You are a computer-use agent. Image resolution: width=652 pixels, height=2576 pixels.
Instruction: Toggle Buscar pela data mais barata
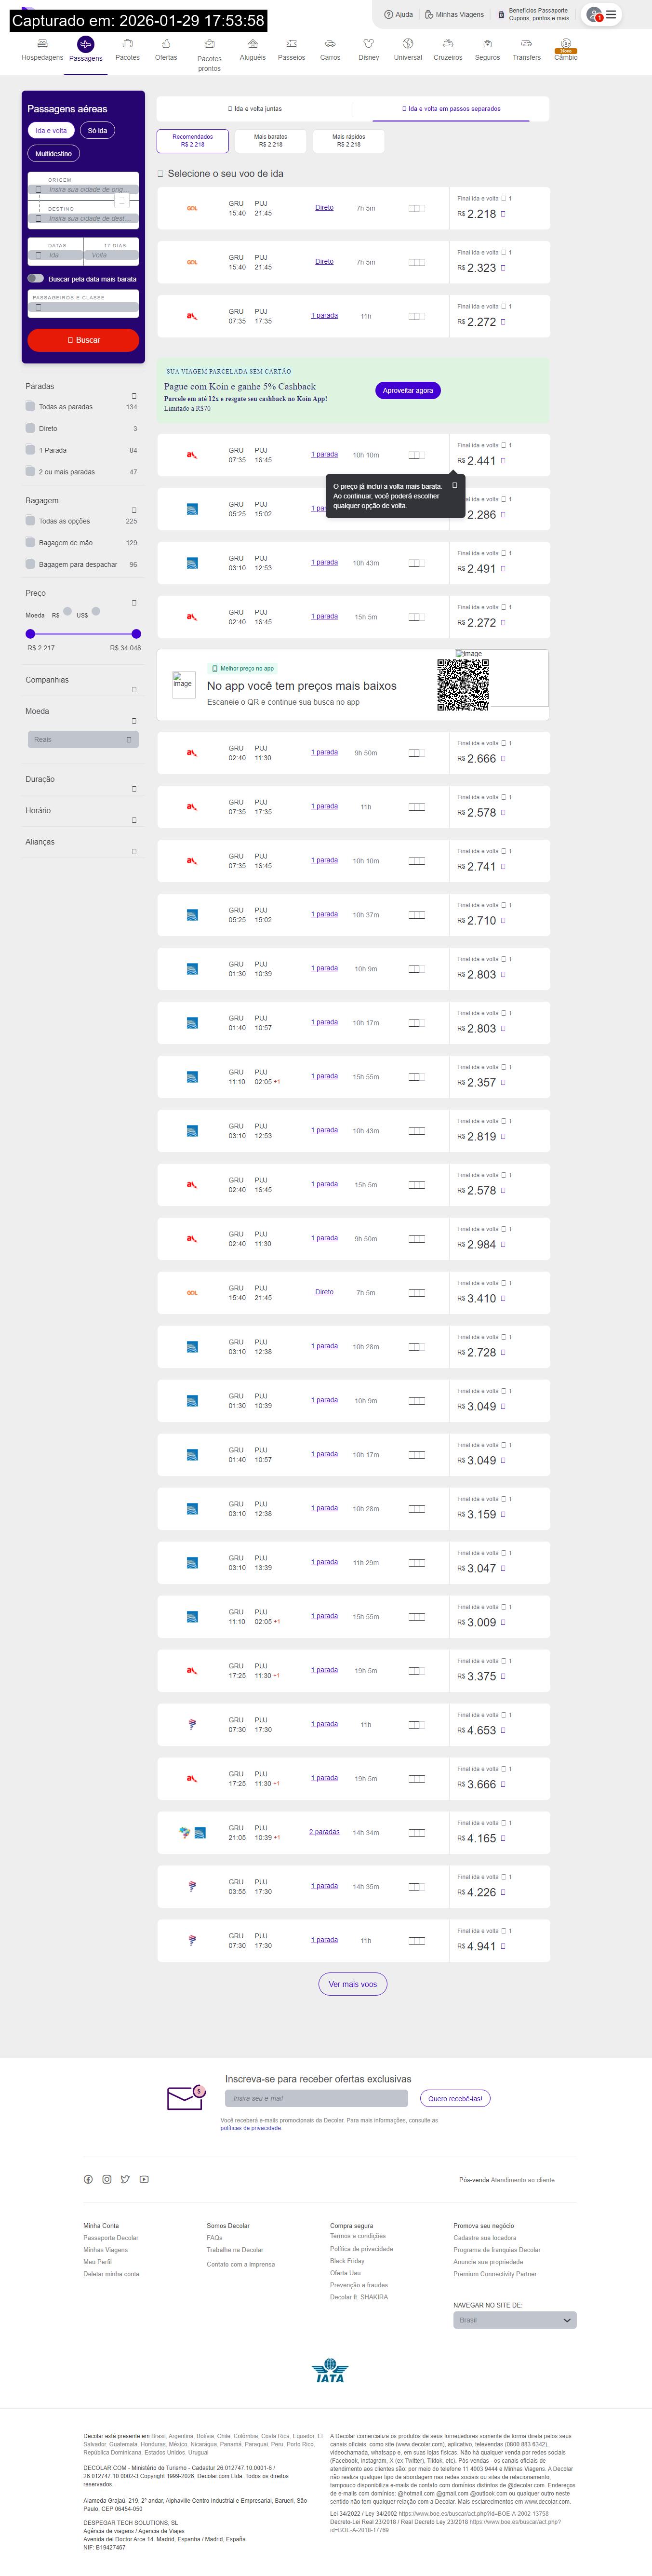36,279
